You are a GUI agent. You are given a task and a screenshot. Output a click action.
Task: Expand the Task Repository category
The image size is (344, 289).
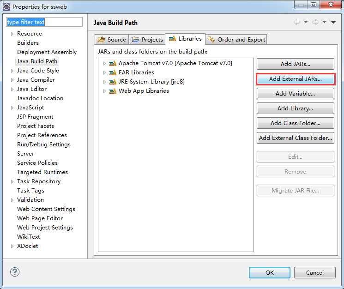point(12,181)
